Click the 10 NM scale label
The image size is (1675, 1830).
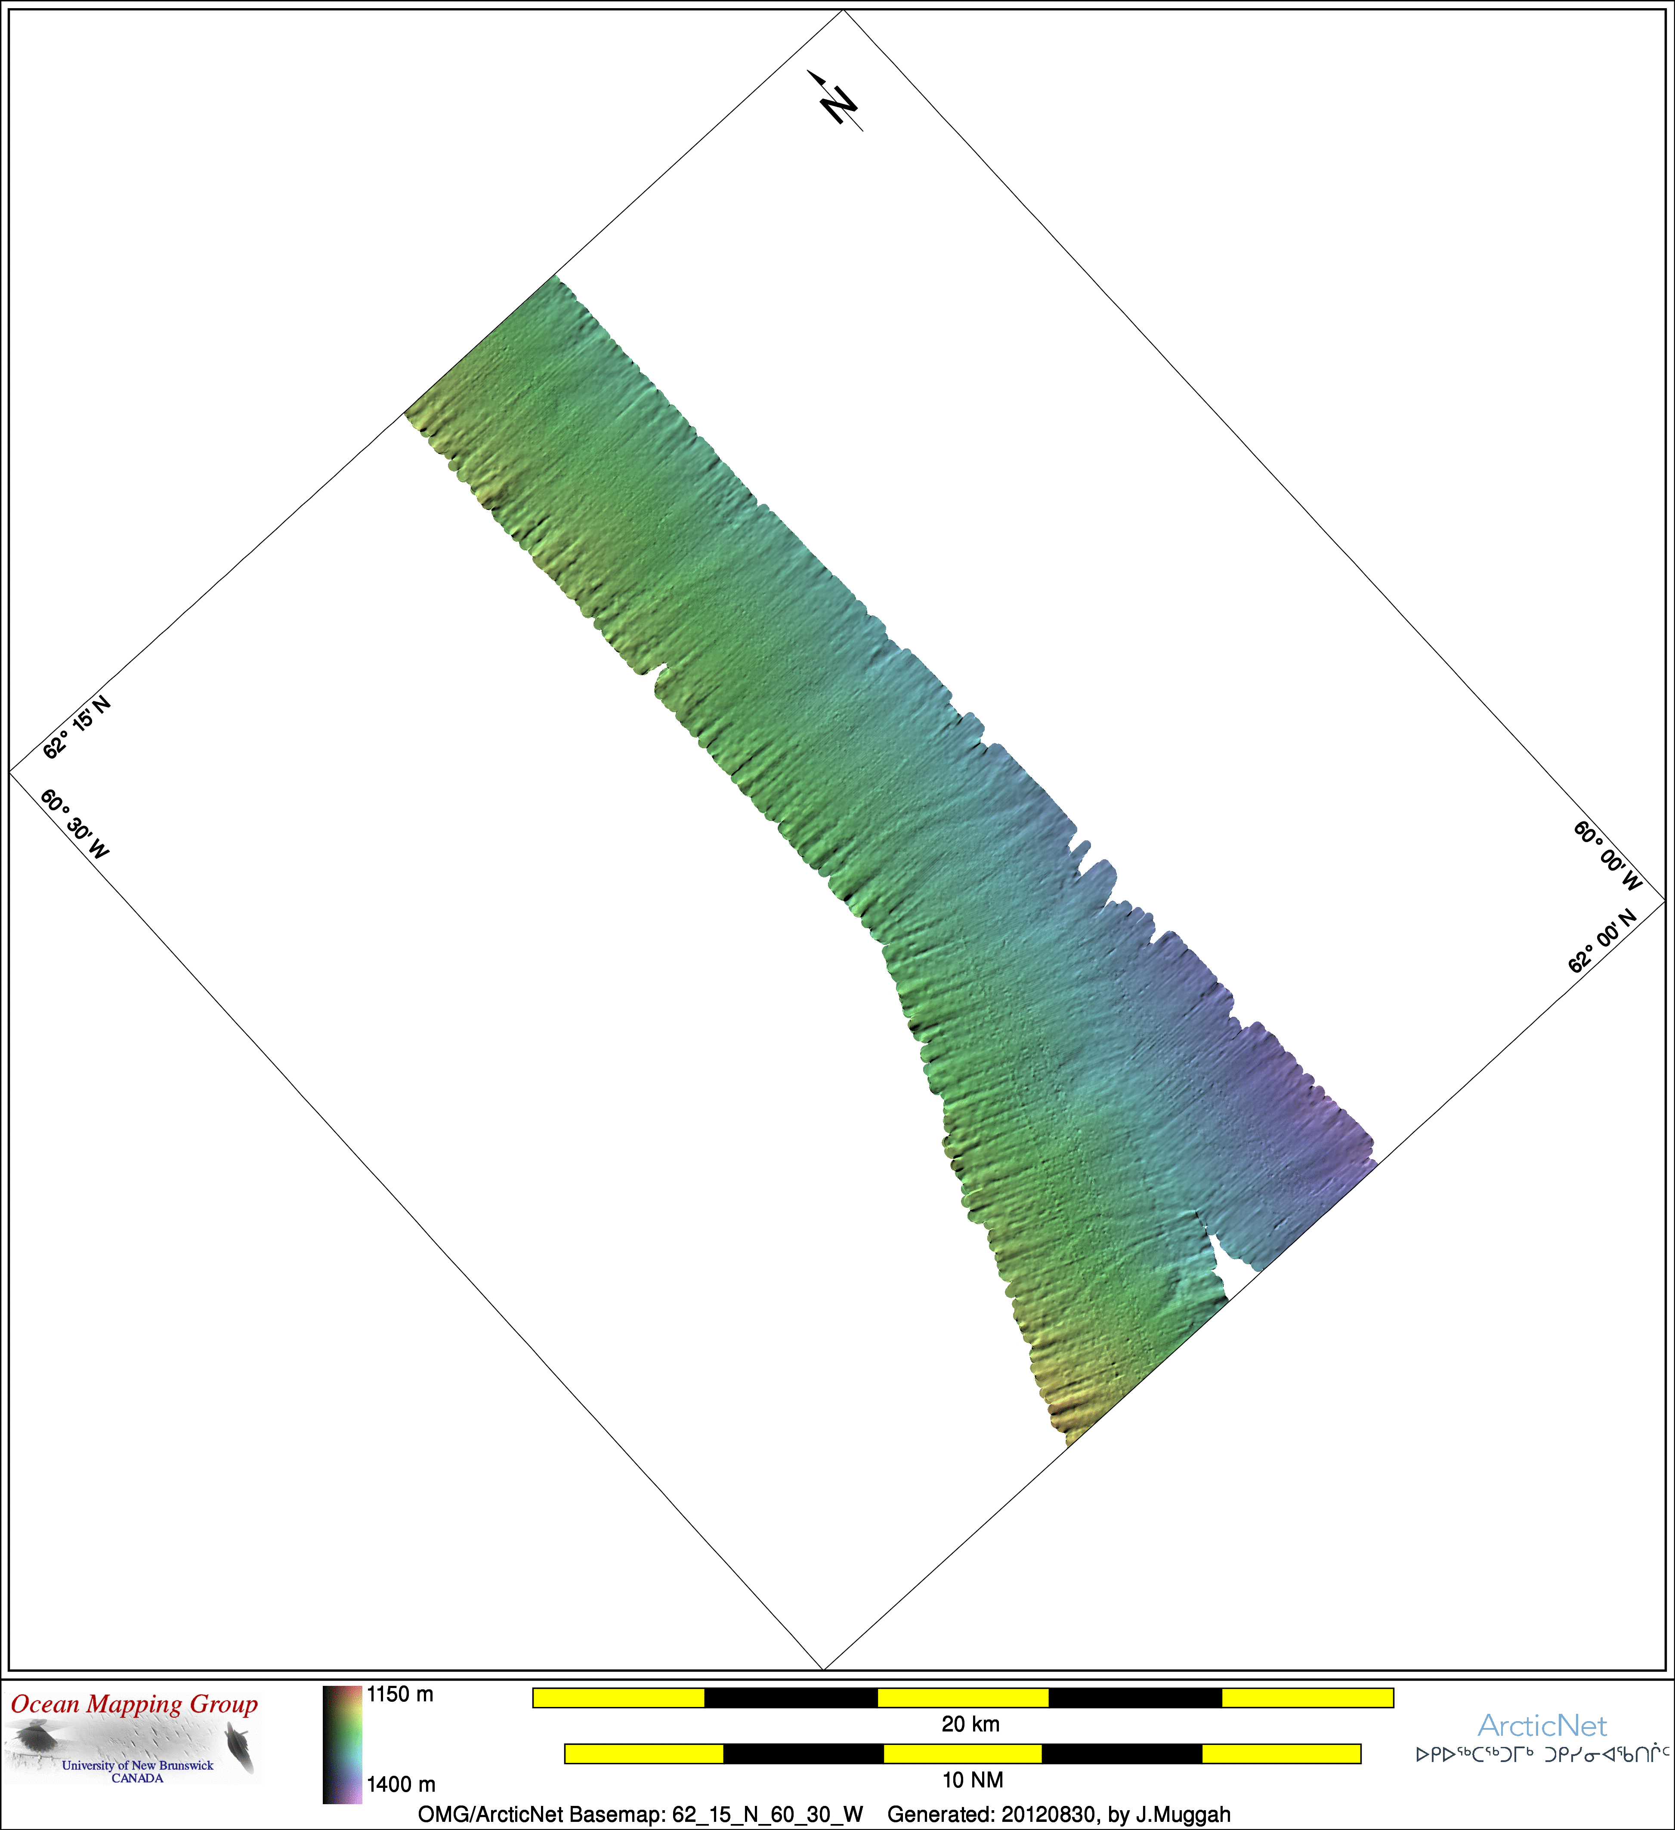coord(972,1780)
